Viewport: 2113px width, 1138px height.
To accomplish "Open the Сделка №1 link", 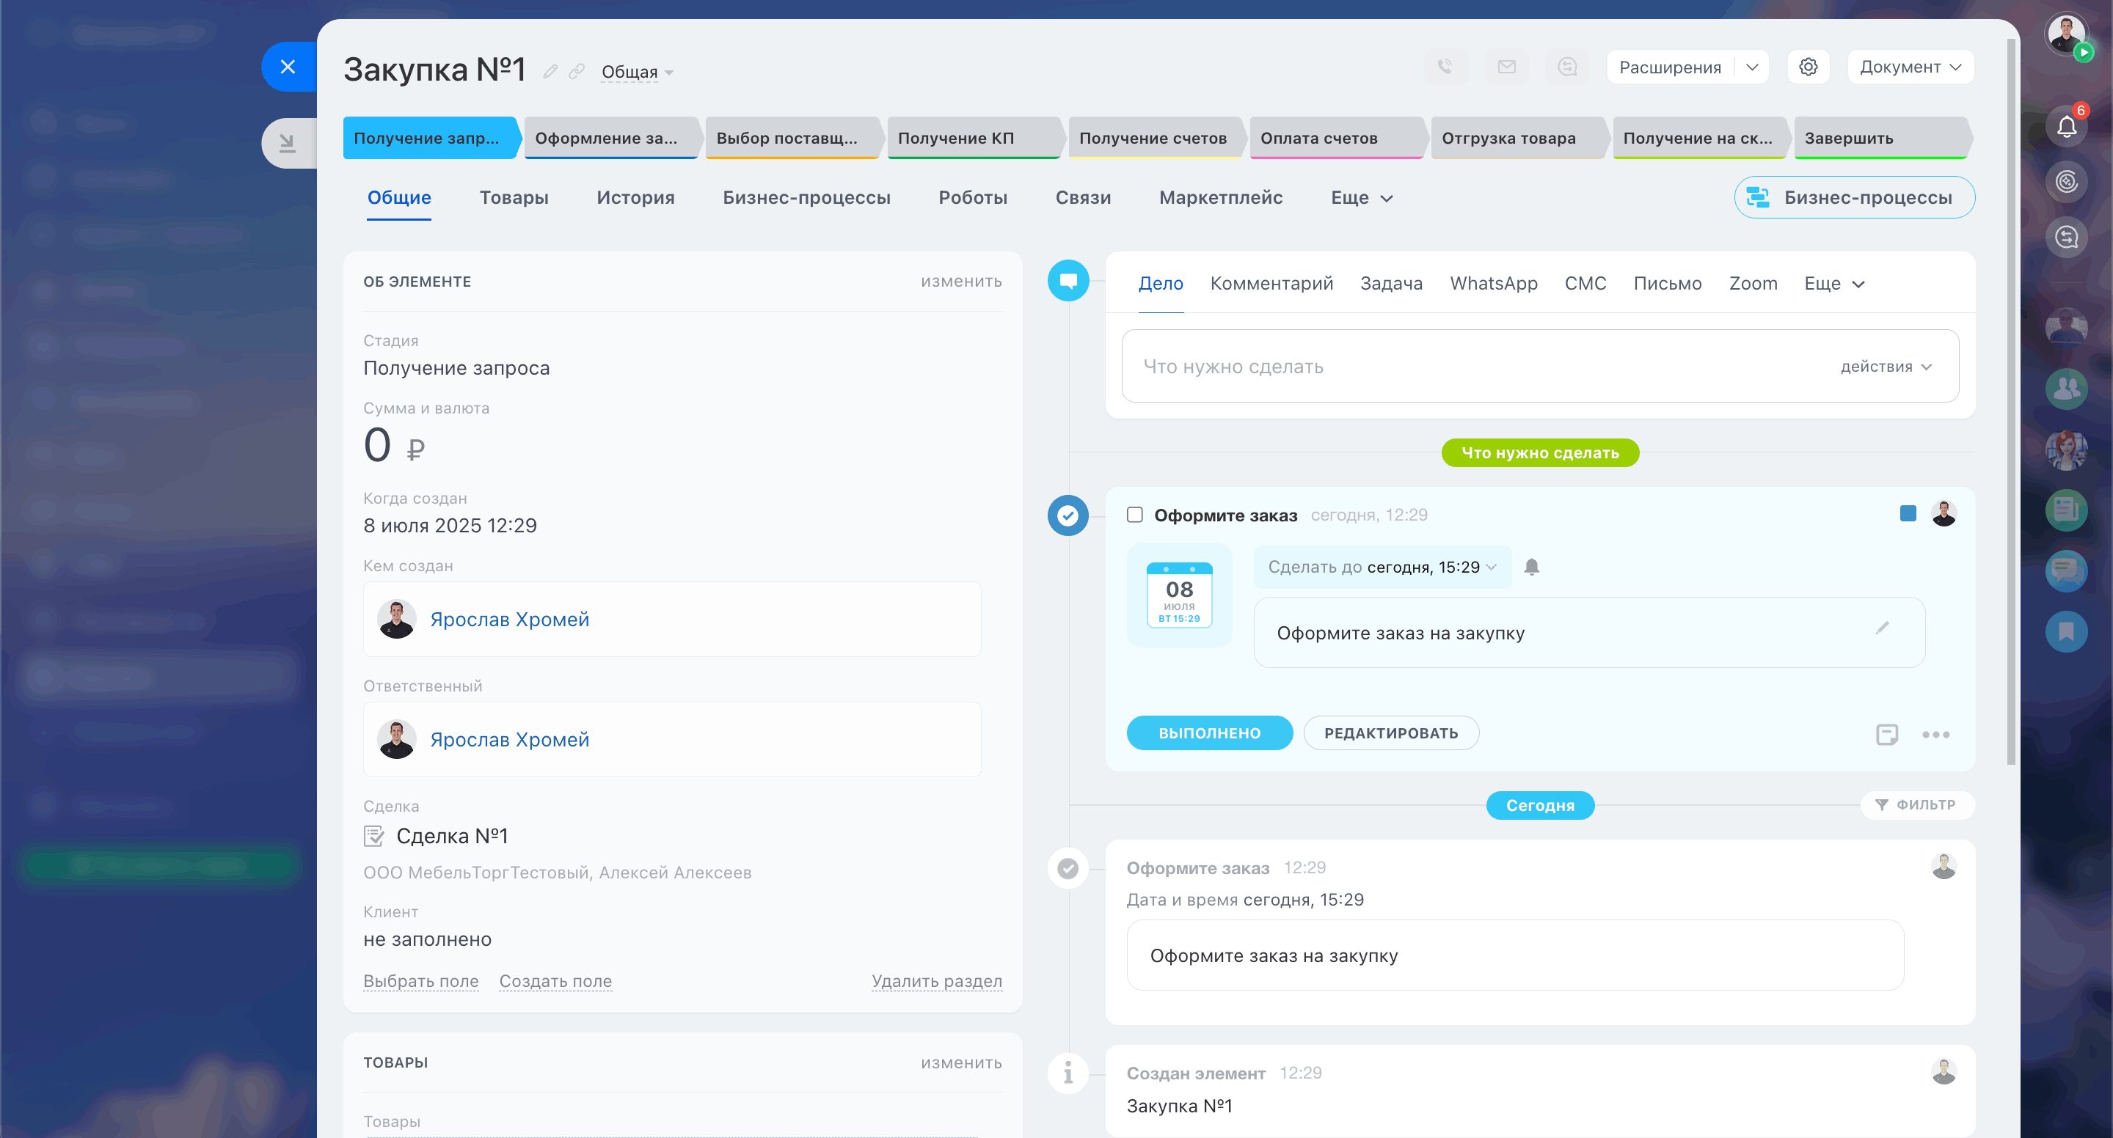I will (x=451, y=835).
